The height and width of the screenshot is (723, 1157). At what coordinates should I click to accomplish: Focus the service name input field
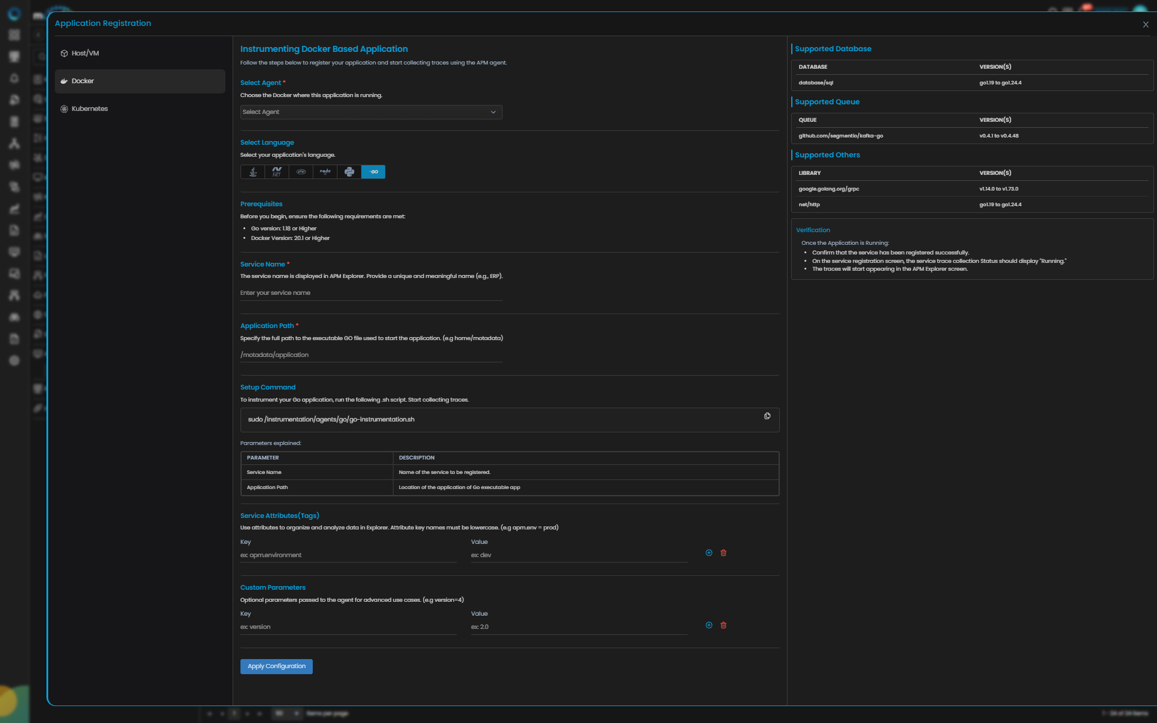pyautogui.click(x=371, y=293)
